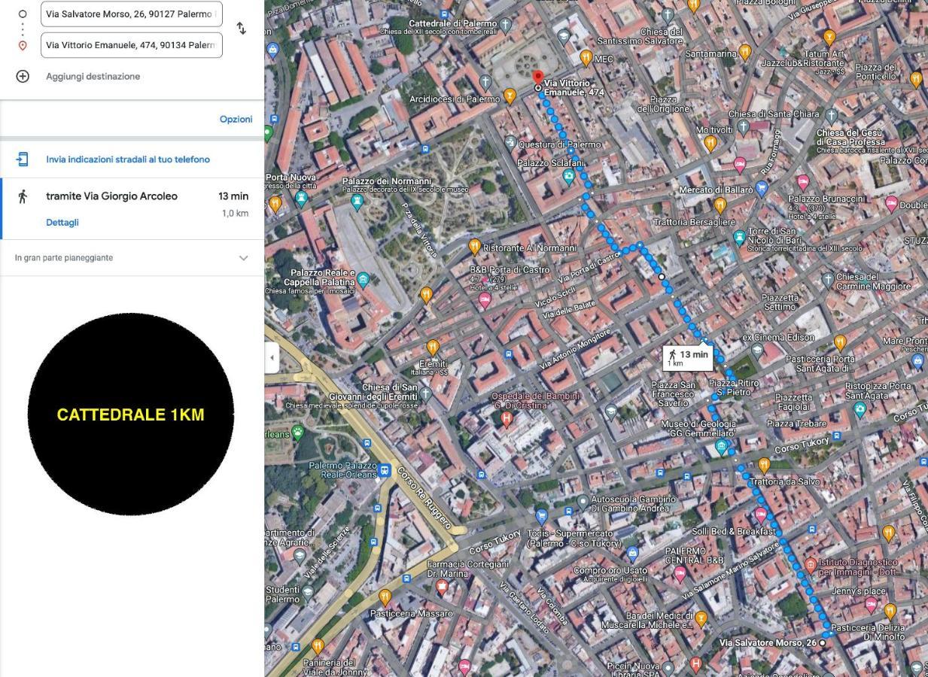928x677 pixels.
Task: Click the 'Corso Tukory' street label
Action: pos(802,444)
